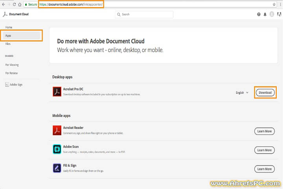Go to Home in the sidebar
Image resolution: width=283 pixels, height=189 pixels.
9,27
